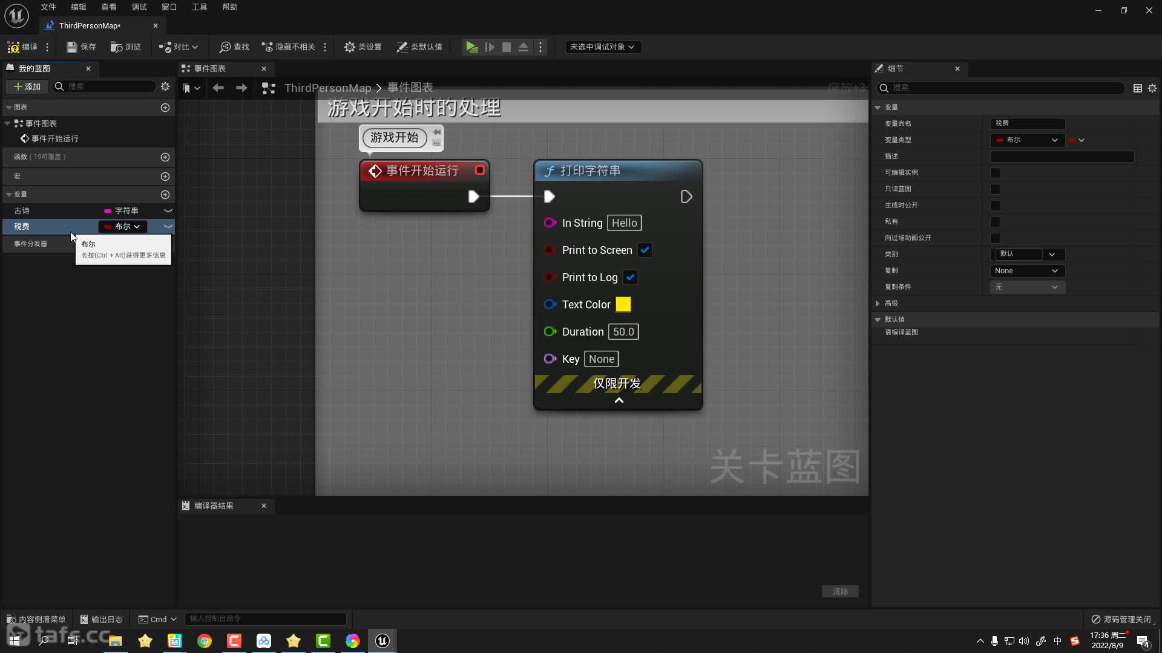The image size is (1162, 653).
Task: Open 变量类型 dropdown in Details
Action: click(1027, 140)
